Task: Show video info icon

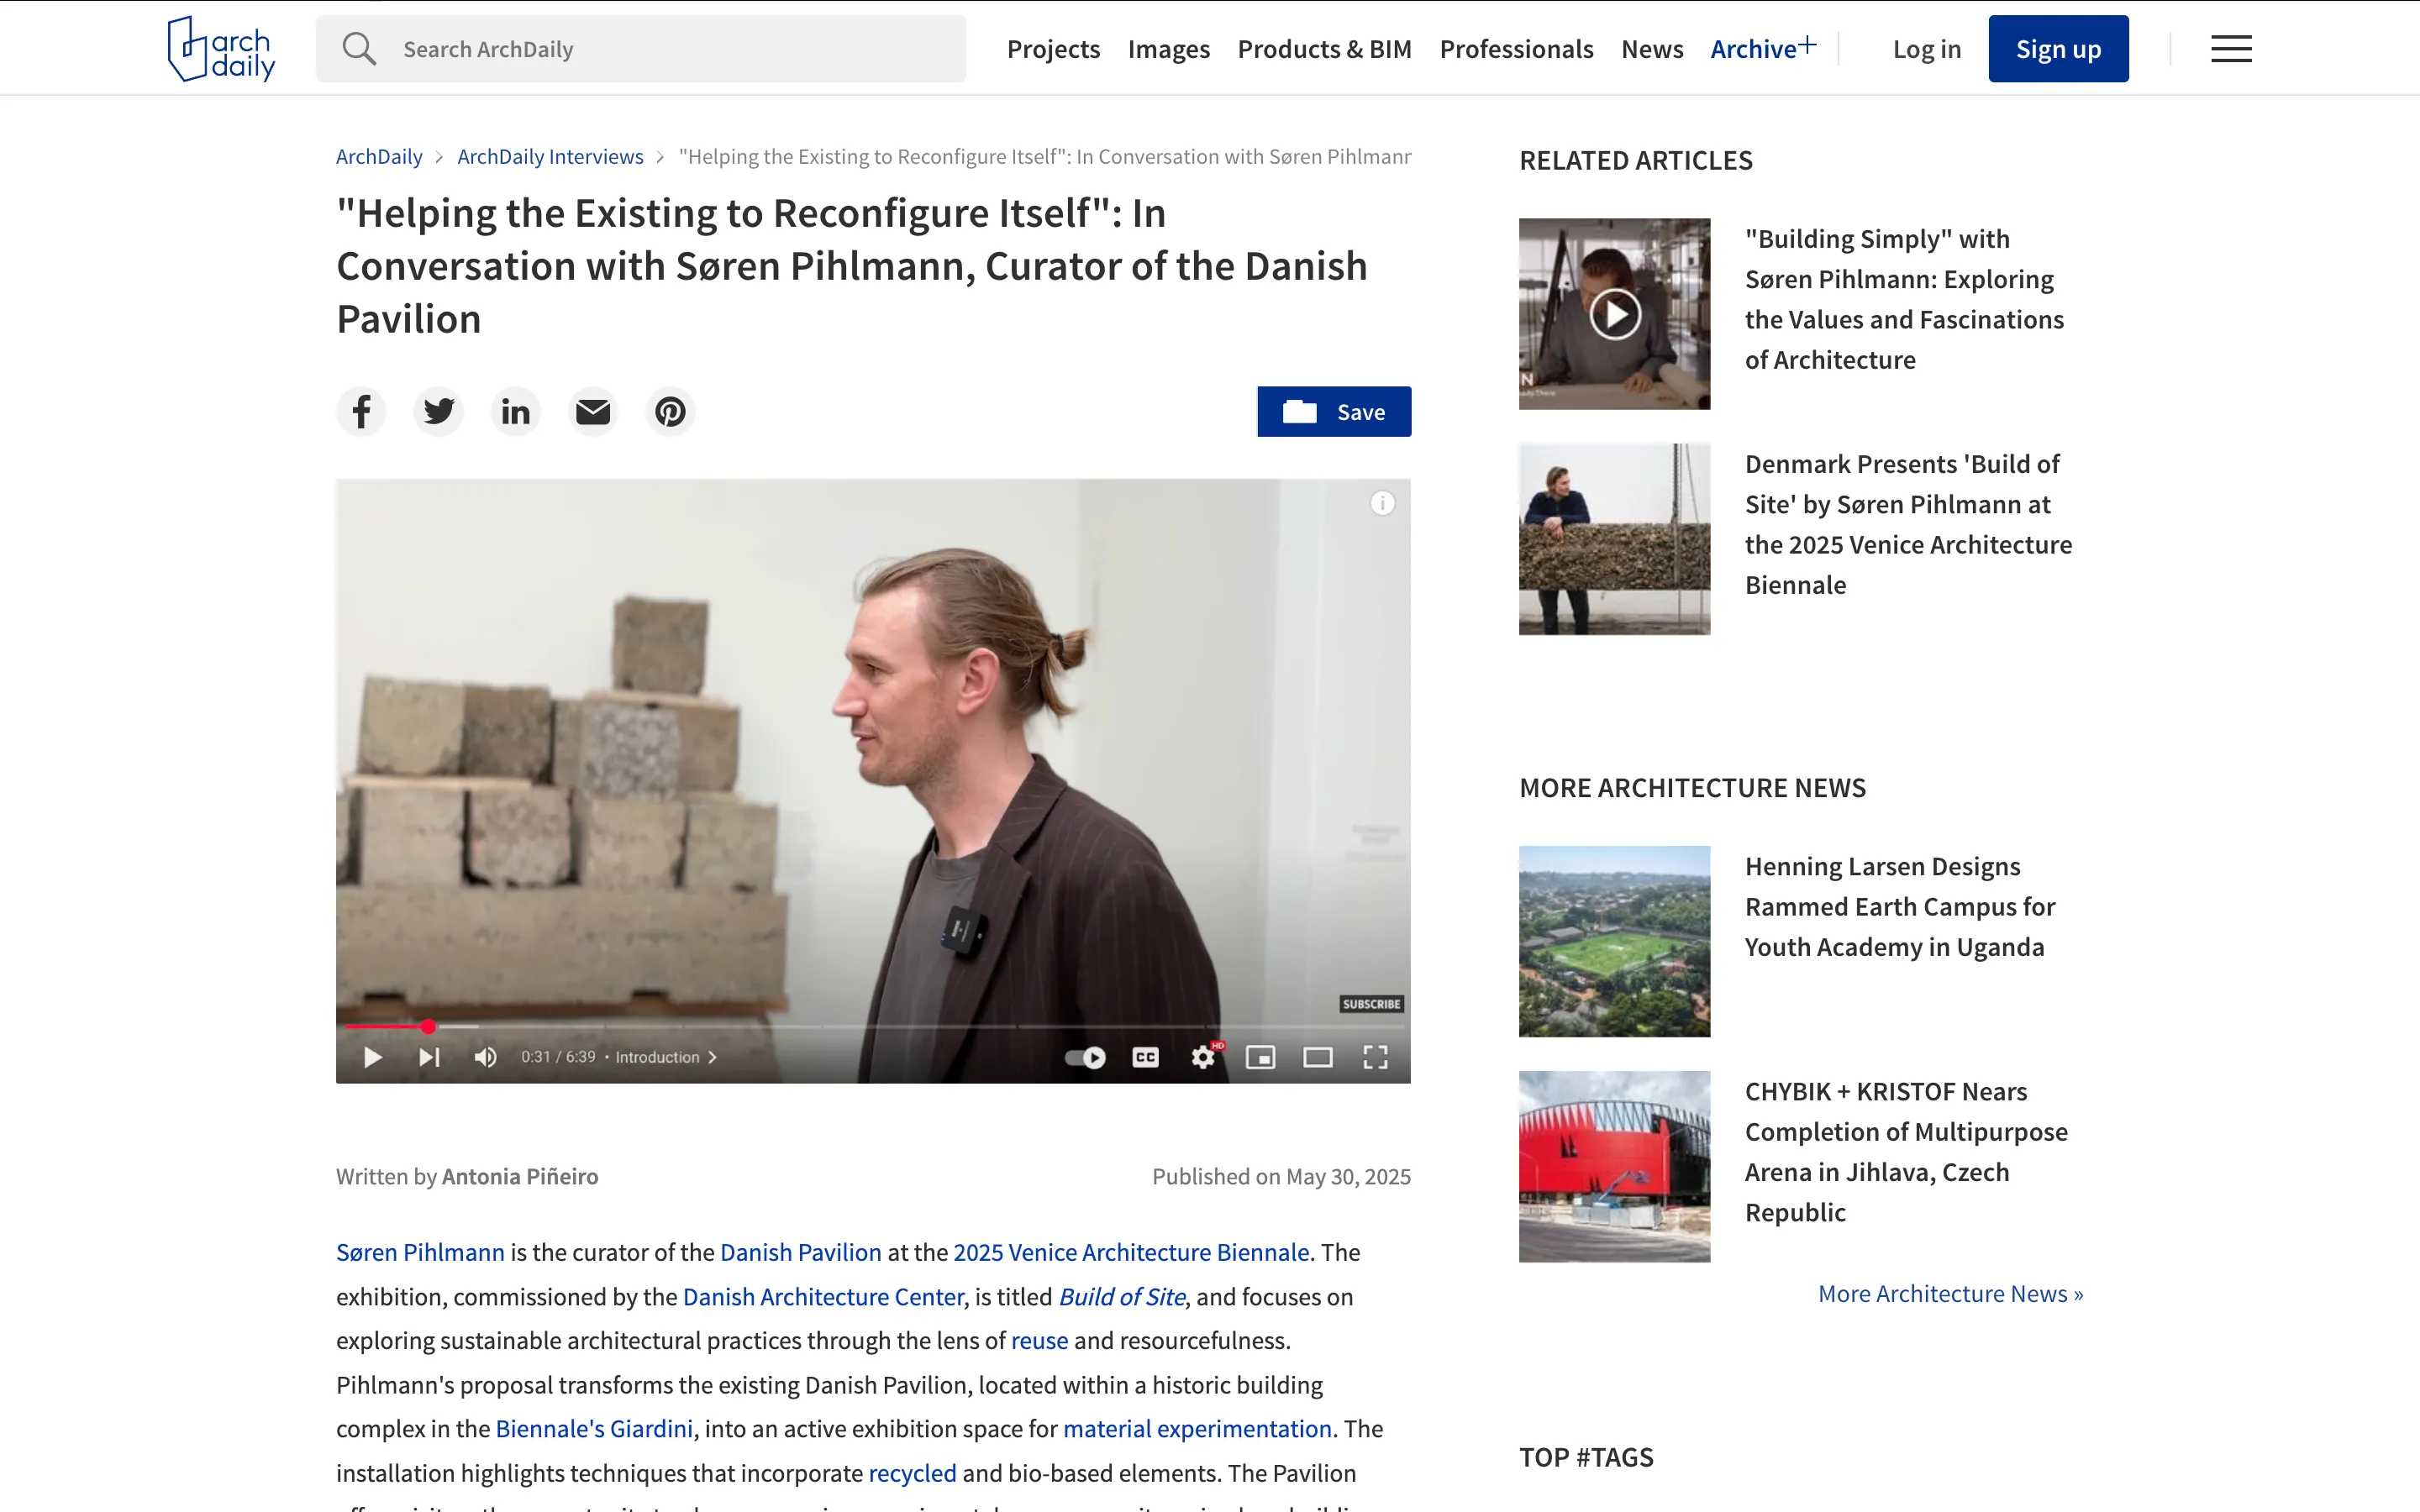Action: [1382, 503]
